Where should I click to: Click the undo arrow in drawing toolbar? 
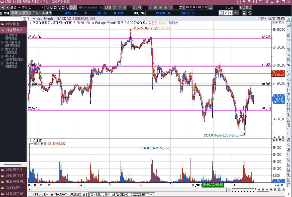click(x=289, y=30)
